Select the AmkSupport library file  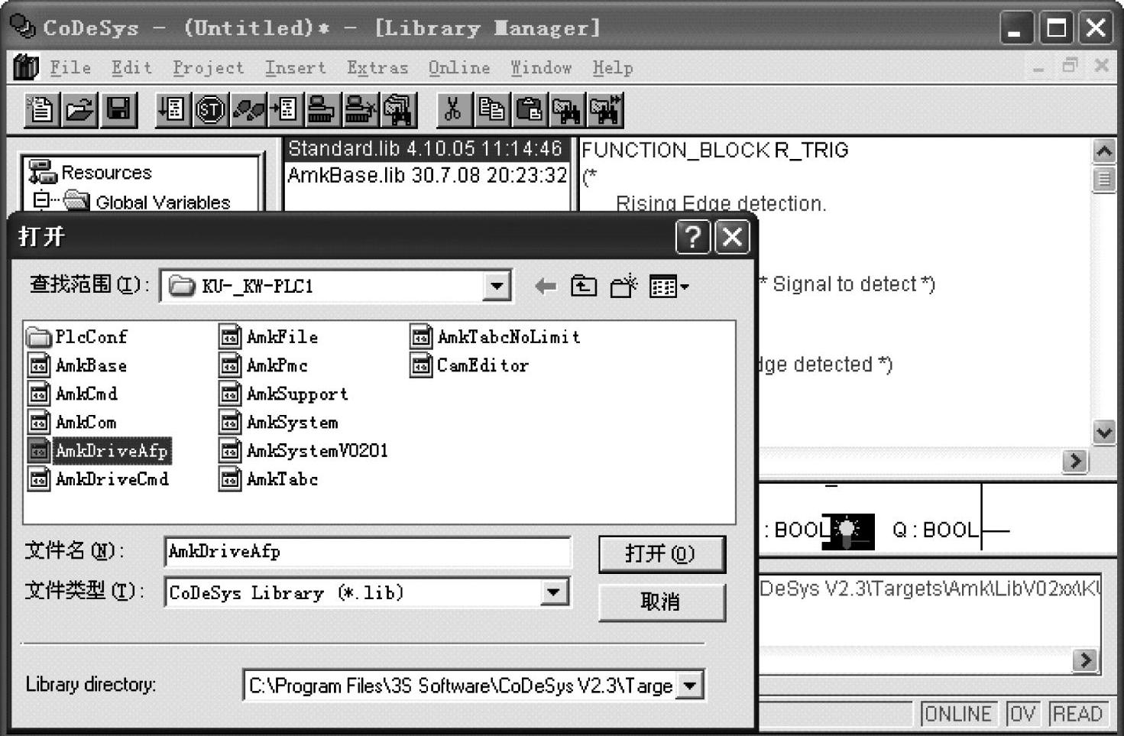(283, 394)
